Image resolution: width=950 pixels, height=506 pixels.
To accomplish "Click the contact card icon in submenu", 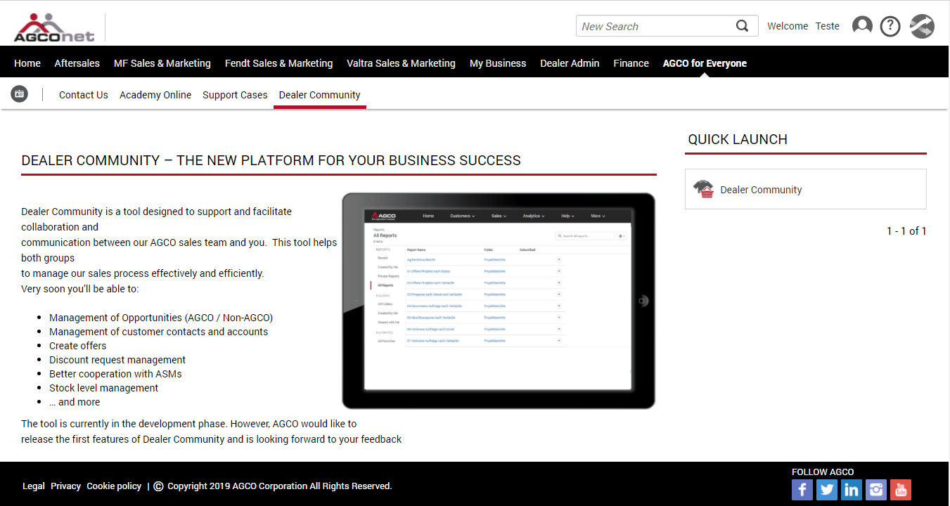I will pos(20,93).
